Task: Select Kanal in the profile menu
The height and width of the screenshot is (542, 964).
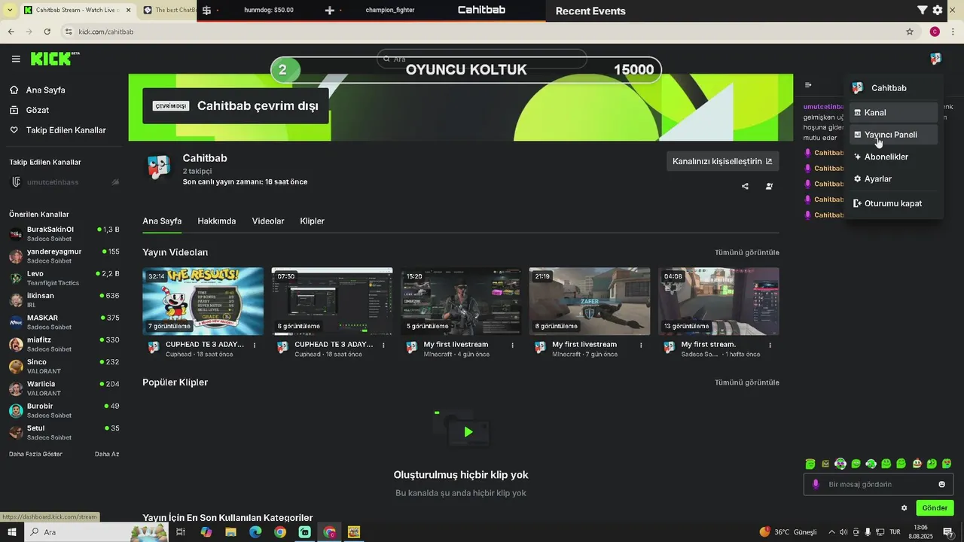Action: (x=893, y=112)
